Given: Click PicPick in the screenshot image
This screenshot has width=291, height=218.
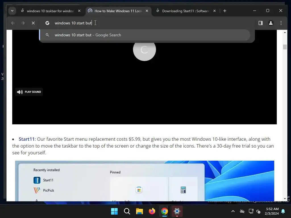Looking at the screenshot, I should pos(44,190).
